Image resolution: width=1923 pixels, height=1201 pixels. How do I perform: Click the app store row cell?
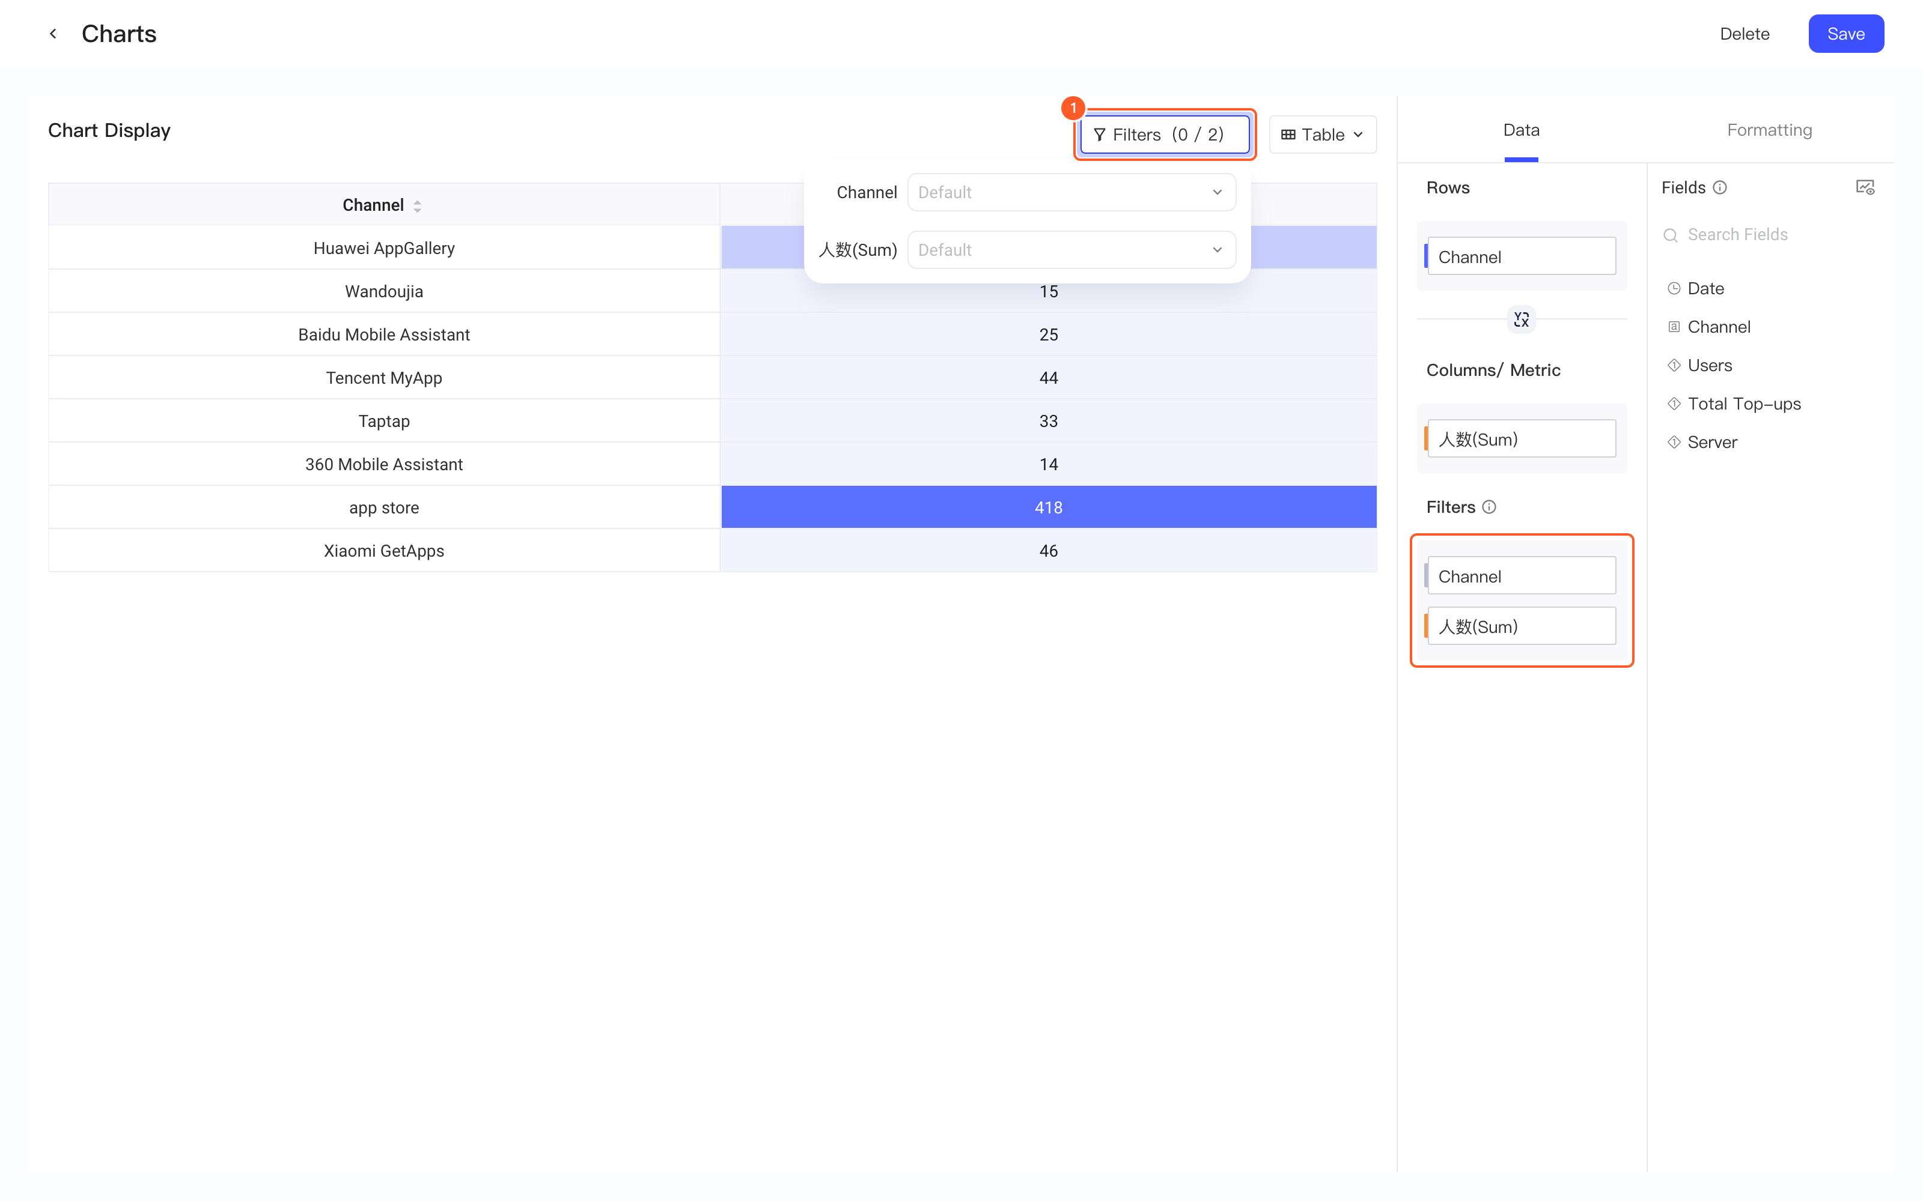tap(385, 507)
